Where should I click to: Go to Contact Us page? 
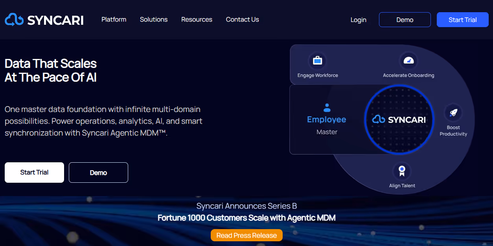[x=243, y=19]
